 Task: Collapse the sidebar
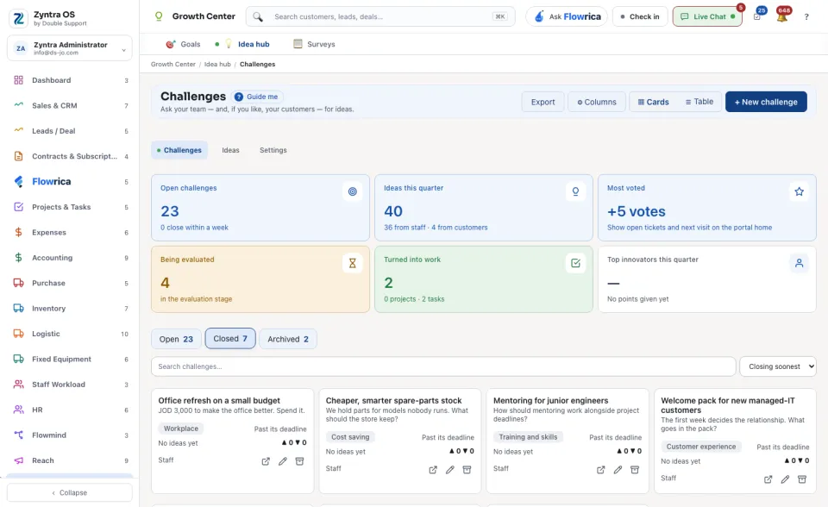70,492
